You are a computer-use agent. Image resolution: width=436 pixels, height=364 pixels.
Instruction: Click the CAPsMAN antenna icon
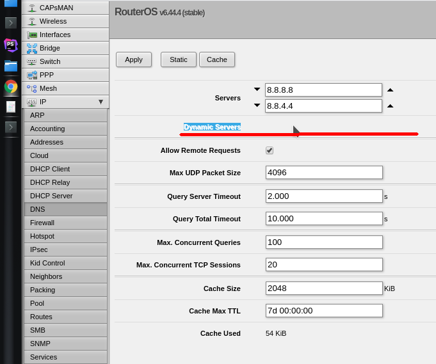32,8
